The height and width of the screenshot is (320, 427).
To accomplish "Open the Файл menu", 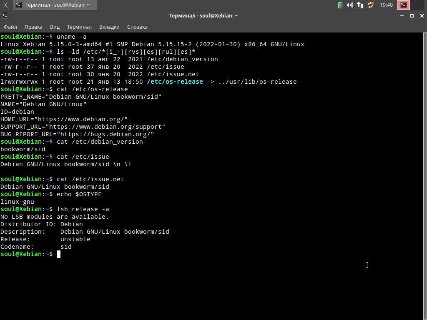I will point(10,27).
